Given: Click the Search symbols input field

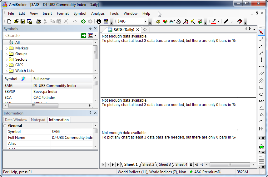Looking at the screenshot, I should [x=42, y=36].
